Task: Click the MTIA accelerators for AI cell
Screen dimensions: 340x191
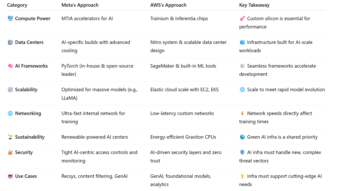Action: [87, 18]
